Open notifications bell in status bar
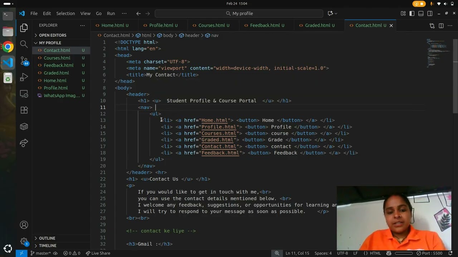Image resolution: width=458 pixels, height=257 pixels. [450, 253]
